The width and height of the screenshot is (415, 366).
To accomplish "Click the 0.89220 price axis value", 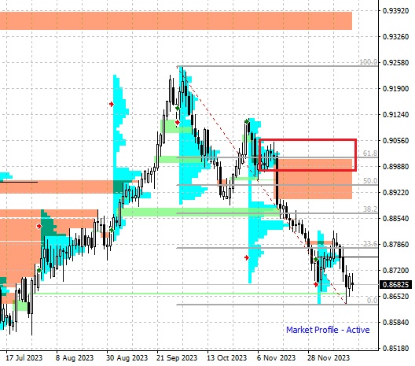I will point(396,192).
